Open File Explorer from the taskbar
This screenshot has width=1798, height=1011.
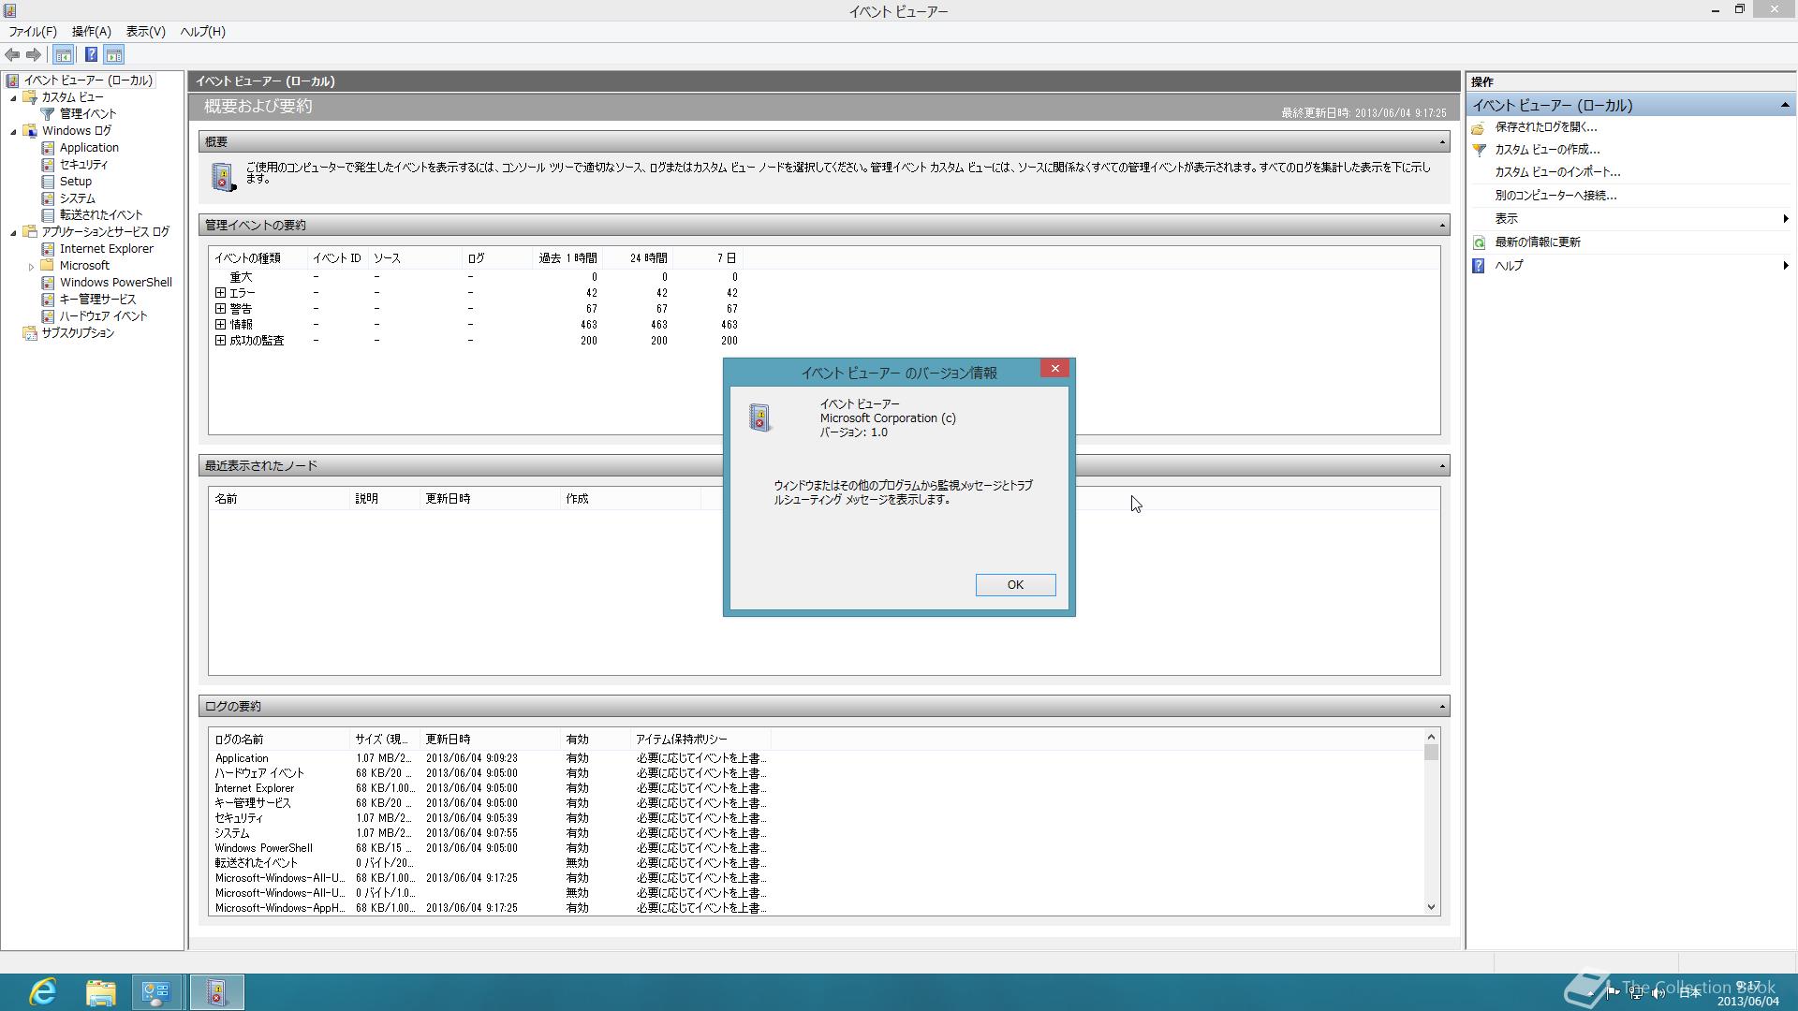pos(100,992)
